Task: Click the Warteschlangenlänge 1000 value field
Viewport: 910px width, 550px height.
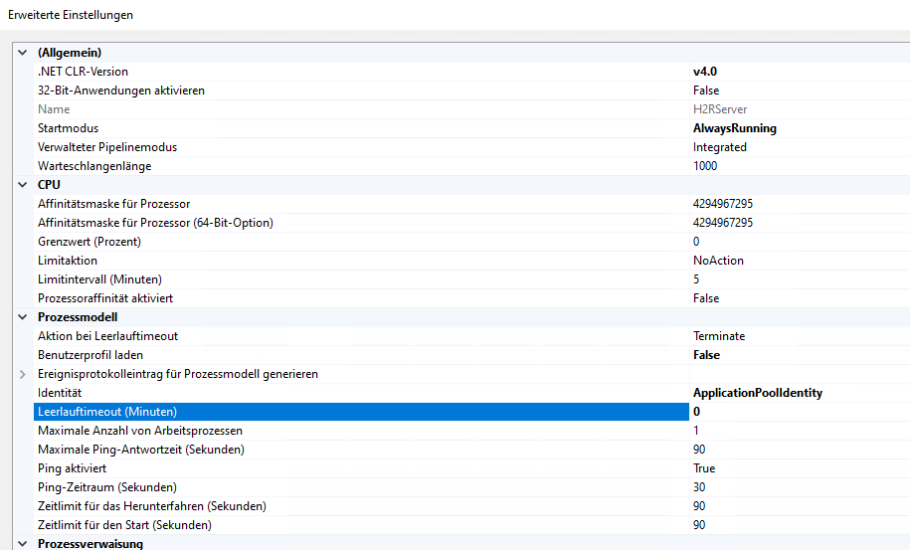Action: pyautogui.click(x=705, y=166)
